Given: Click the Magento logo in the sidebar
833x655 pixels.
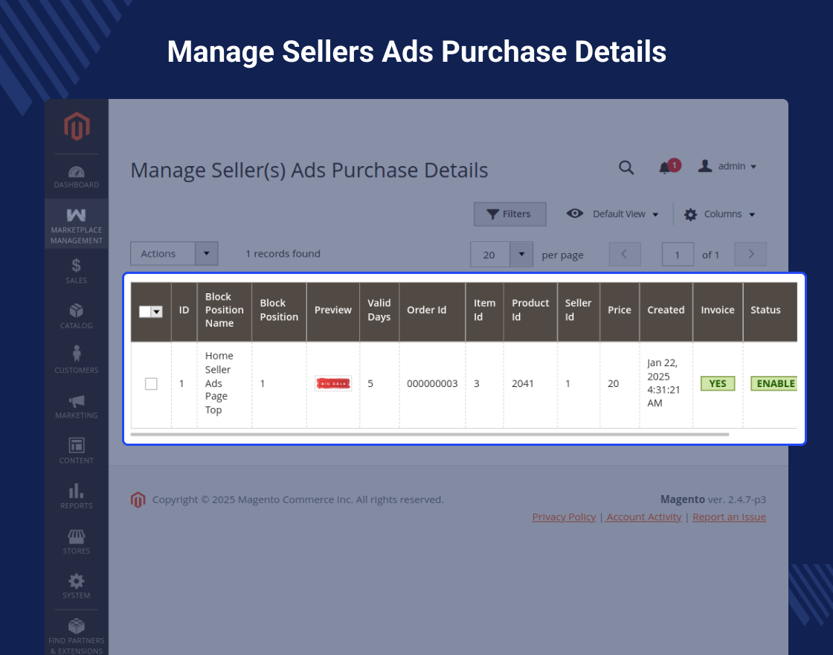Looking at the screenshot, I should (77, 126).
